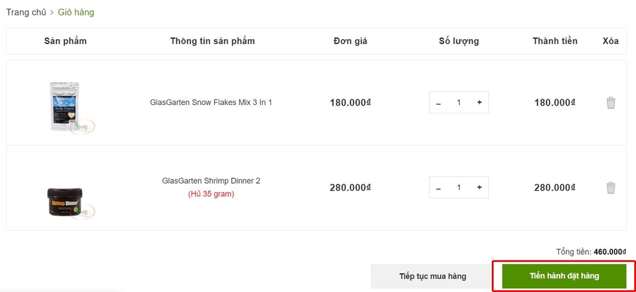Click the Snow Flakes Mix quantity field
Screen dimensions: 636x292
459,103
